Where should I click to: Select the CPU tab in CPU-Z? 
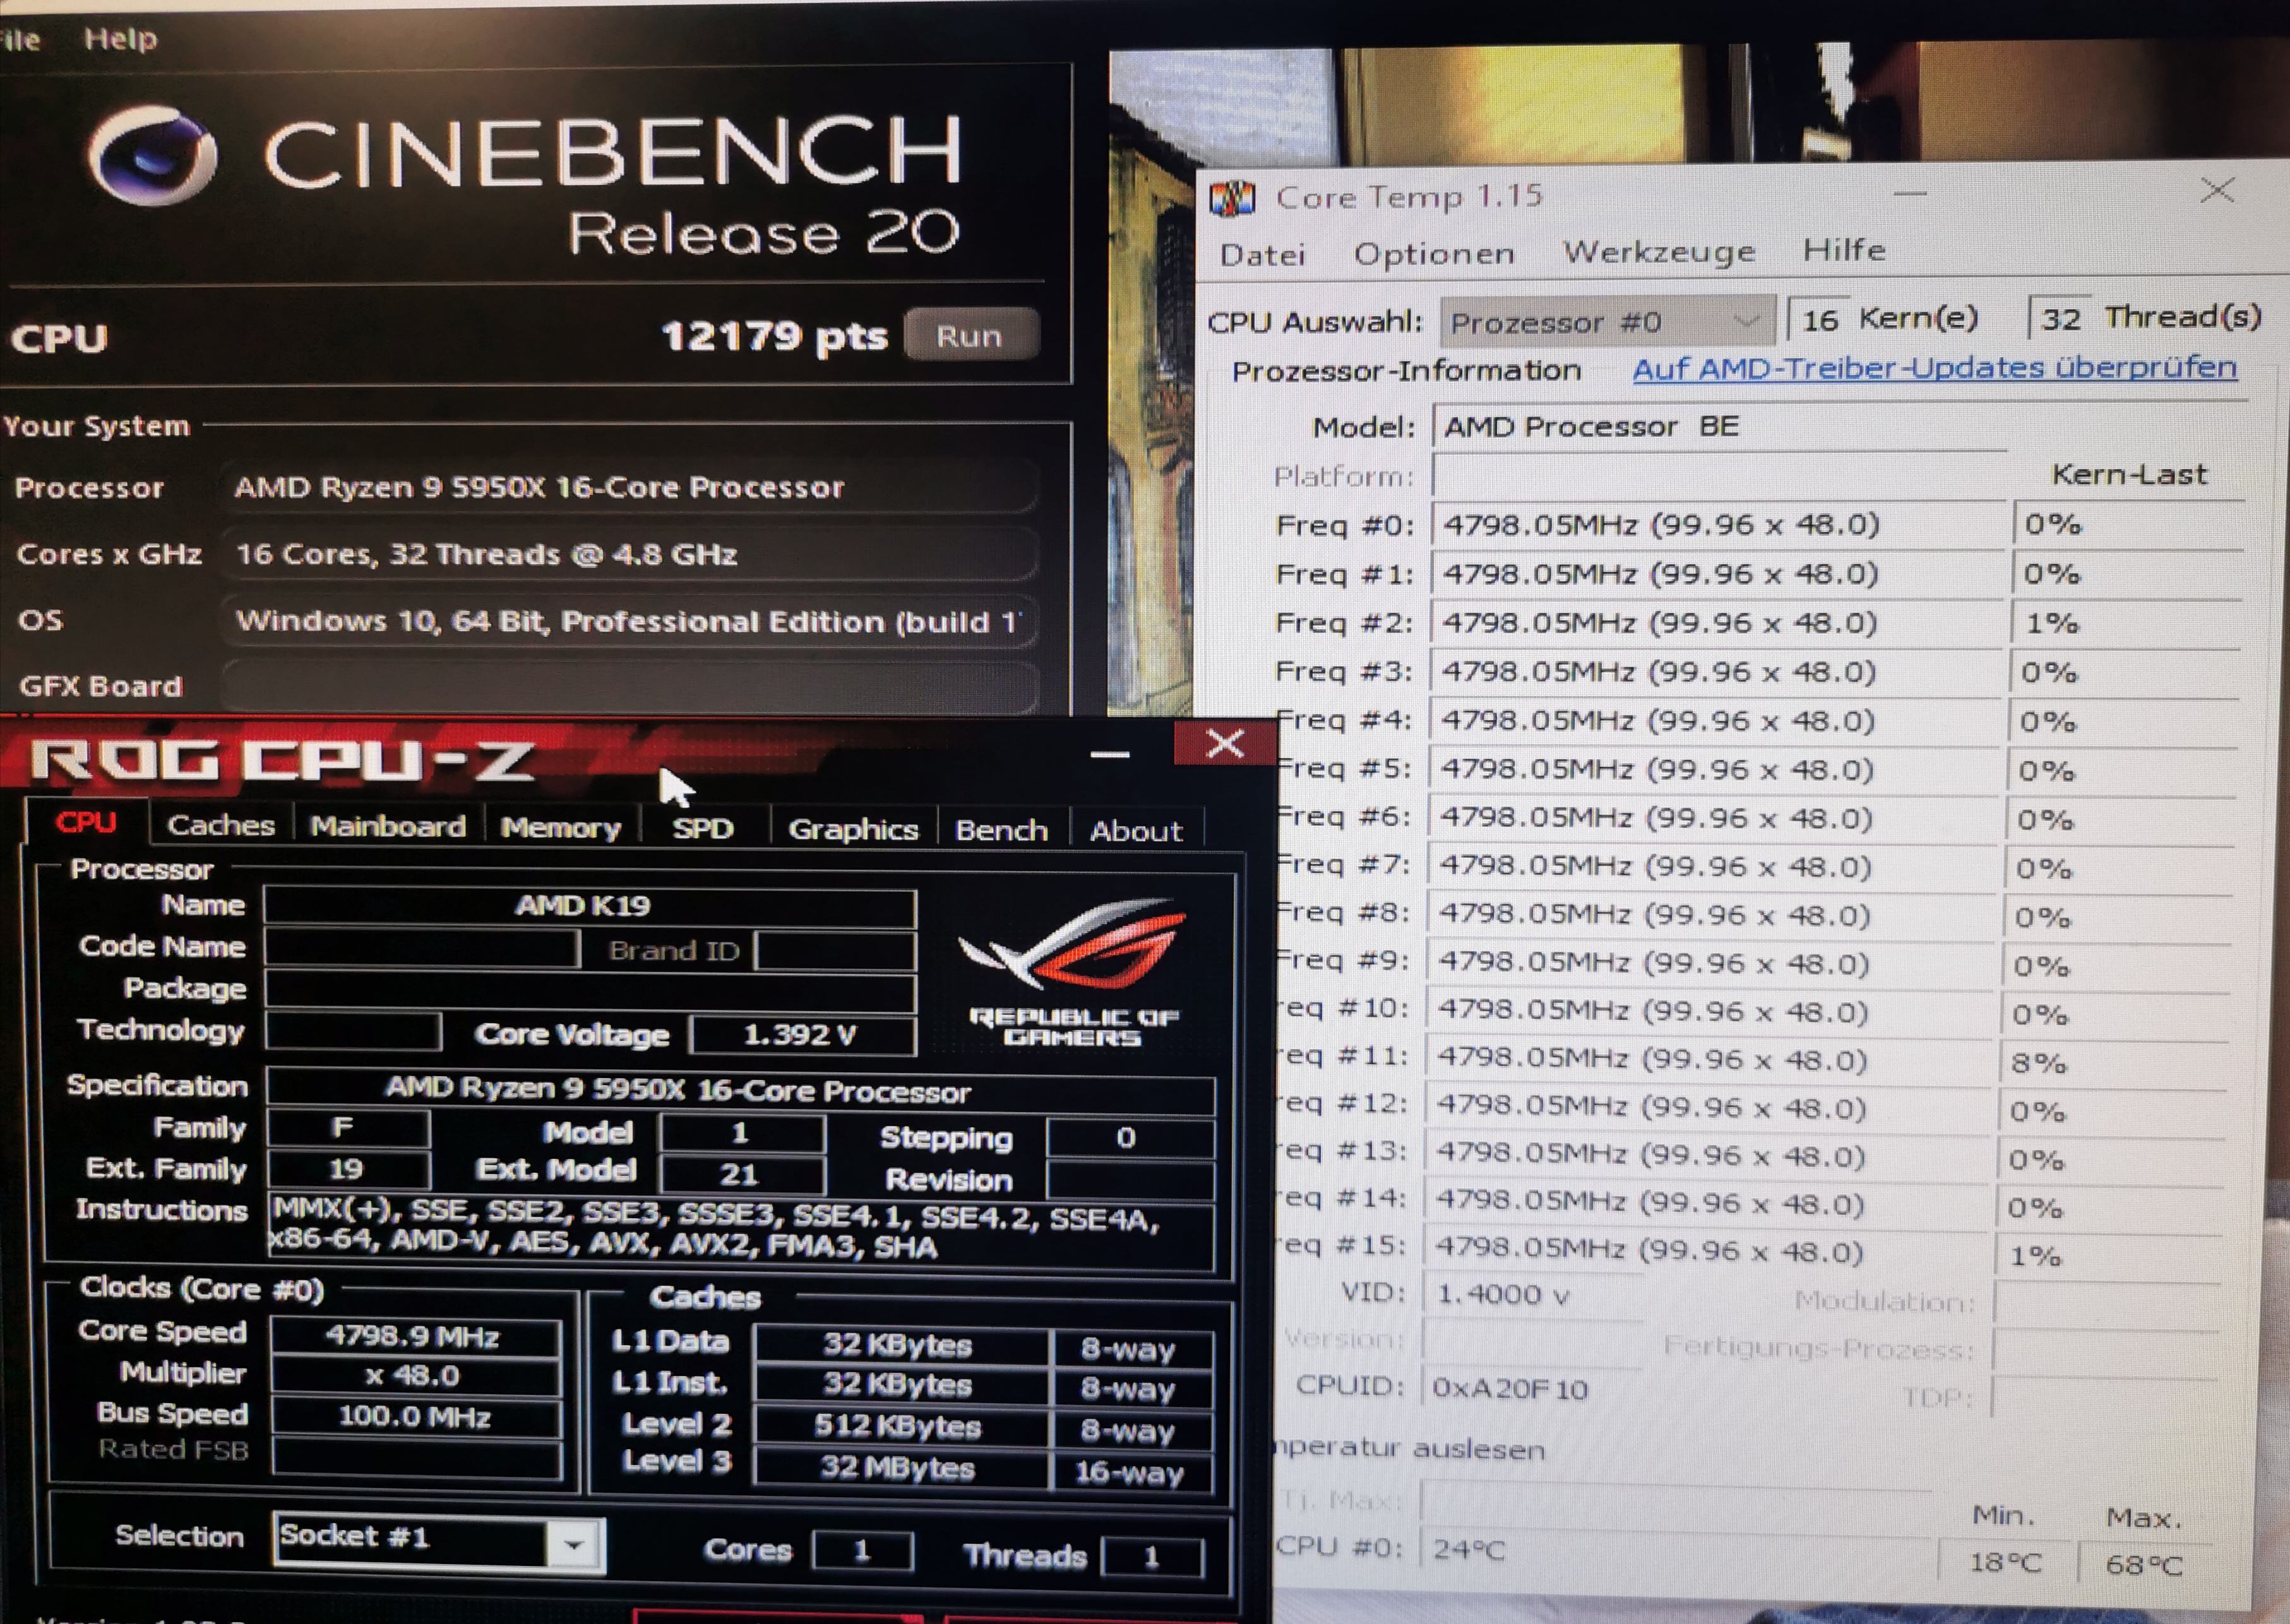[x=86, y=823]
